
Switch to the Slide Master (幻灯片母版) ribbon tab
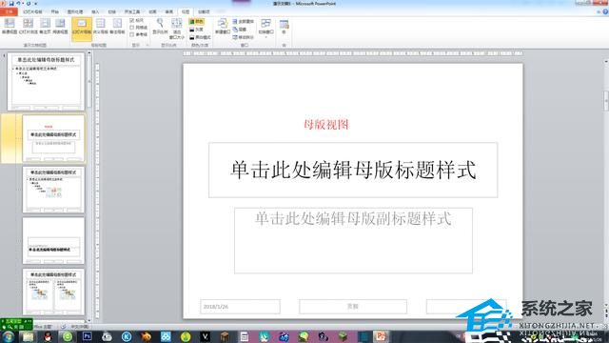[32, 12]
